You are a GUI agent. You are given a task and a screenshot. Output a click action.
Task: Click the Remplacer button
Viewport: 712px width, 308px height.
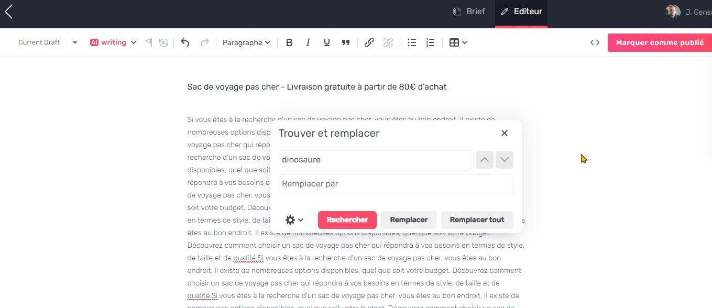point(409,220)
